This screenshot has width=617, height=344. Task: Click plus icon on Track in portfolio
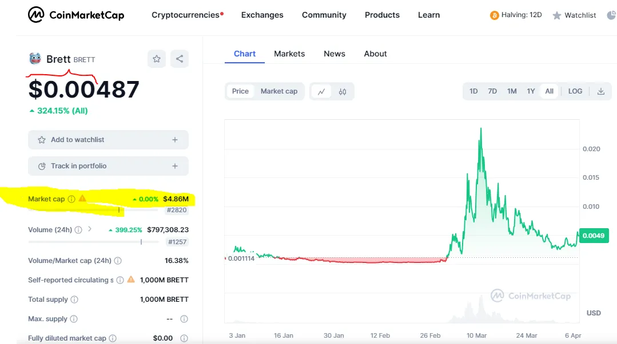(x=175, y=166)
